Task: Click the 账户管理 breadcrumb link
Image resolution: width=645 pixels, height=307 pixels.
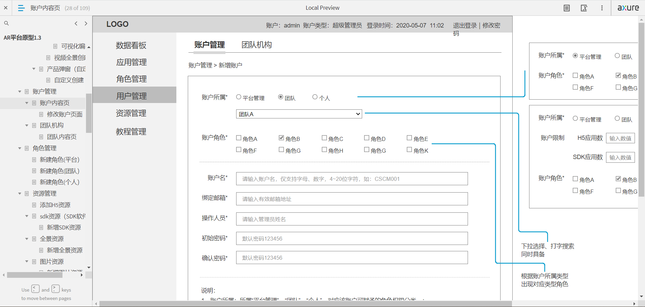Action: click(200, 65)
